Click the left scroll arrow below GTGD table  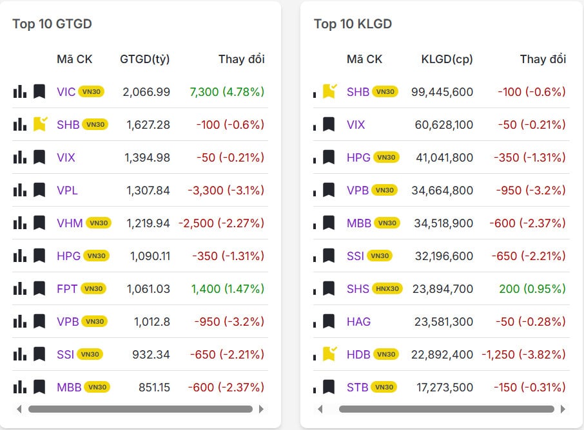coord(19,409)
